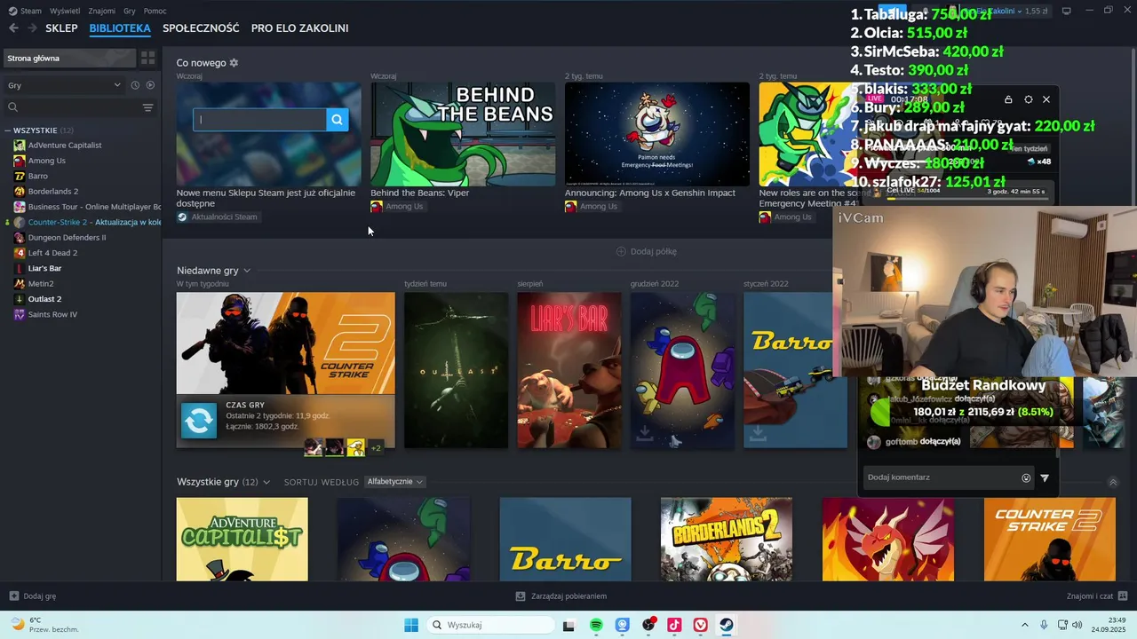Viewport: 1137px width, 639px height.
Task: Open Among Us x Genshin Impact announcement
Action: coord(656,135)
